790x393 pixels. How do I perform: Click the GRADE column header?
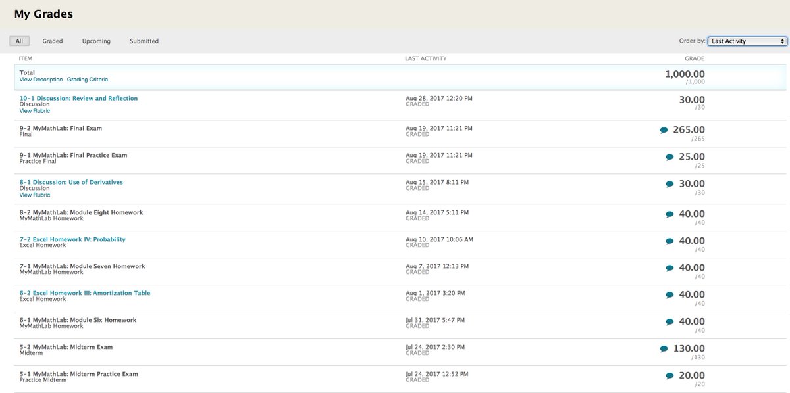coord(695,58)
